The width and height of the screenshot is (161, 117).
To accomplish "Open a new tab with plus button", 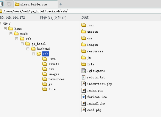I will [x=61, y=4].
